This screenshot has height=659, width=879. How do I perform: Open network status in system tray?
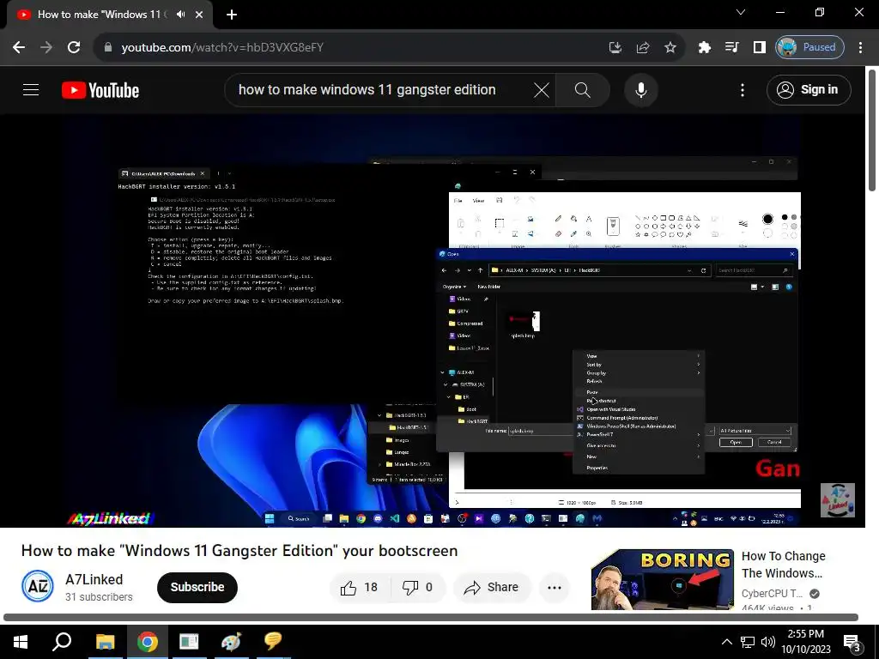point(748,642)
